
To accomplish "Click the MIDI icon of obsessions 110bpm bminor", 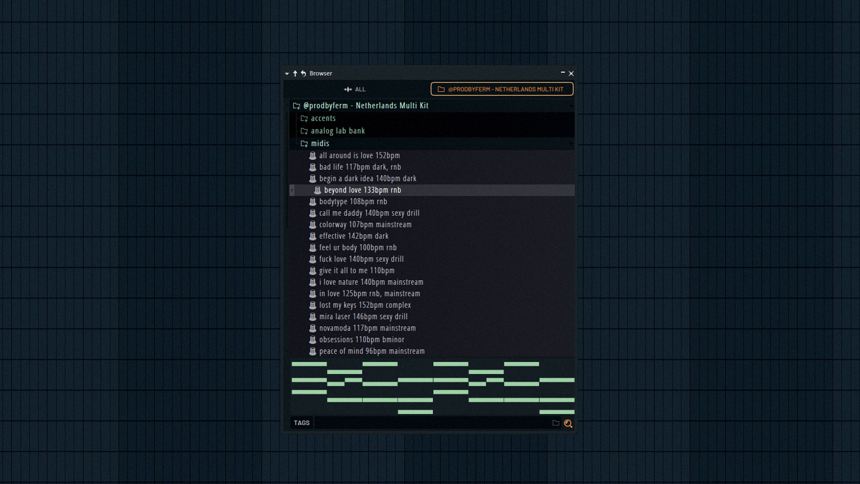I will click(313, 340).
